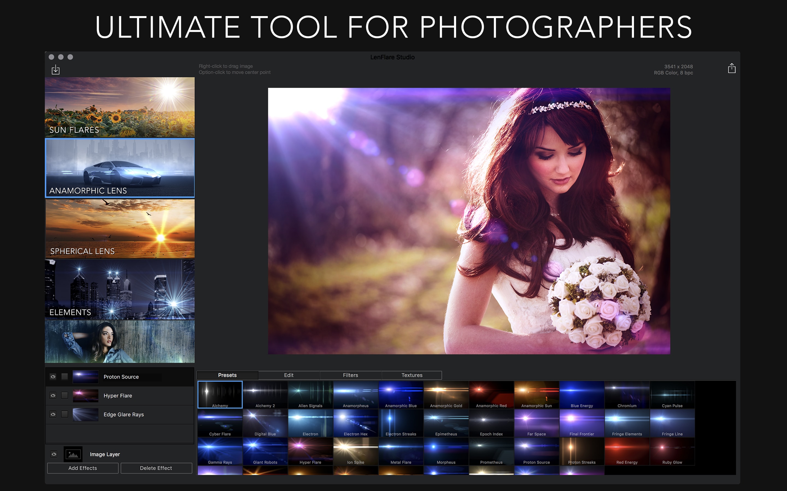This screenshot has width=787, height=491.
Task: Select the Hyper Flare layer row
Action: (x=120, y=396)
